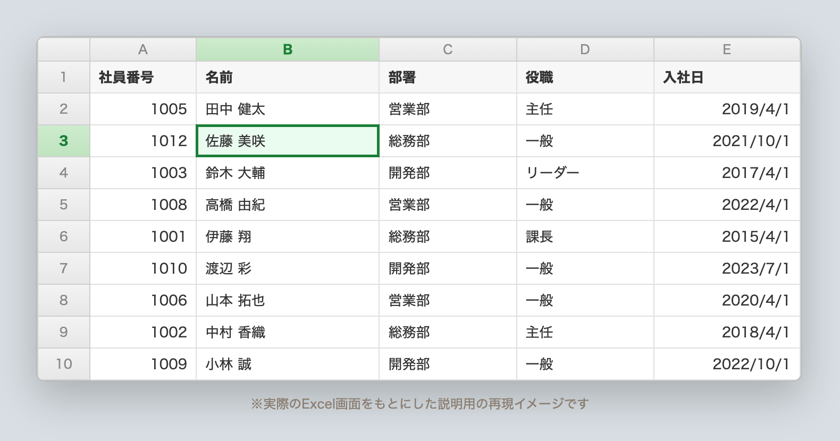Select cell with employee number 1012
Image resolution: width=840 pixels, height=441 pixels.
[143, 141]
